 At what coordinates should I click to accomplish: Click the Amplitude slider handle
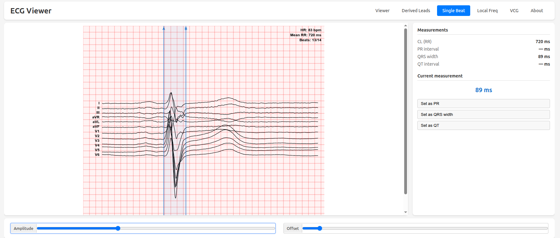(x=118, y=228)
